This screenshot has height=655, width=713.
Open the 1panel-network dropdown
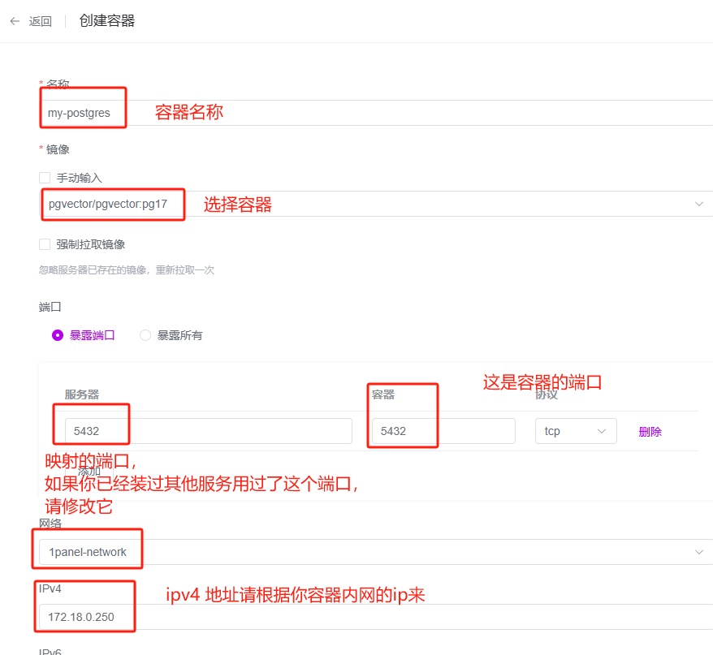(x=376, y=552)
